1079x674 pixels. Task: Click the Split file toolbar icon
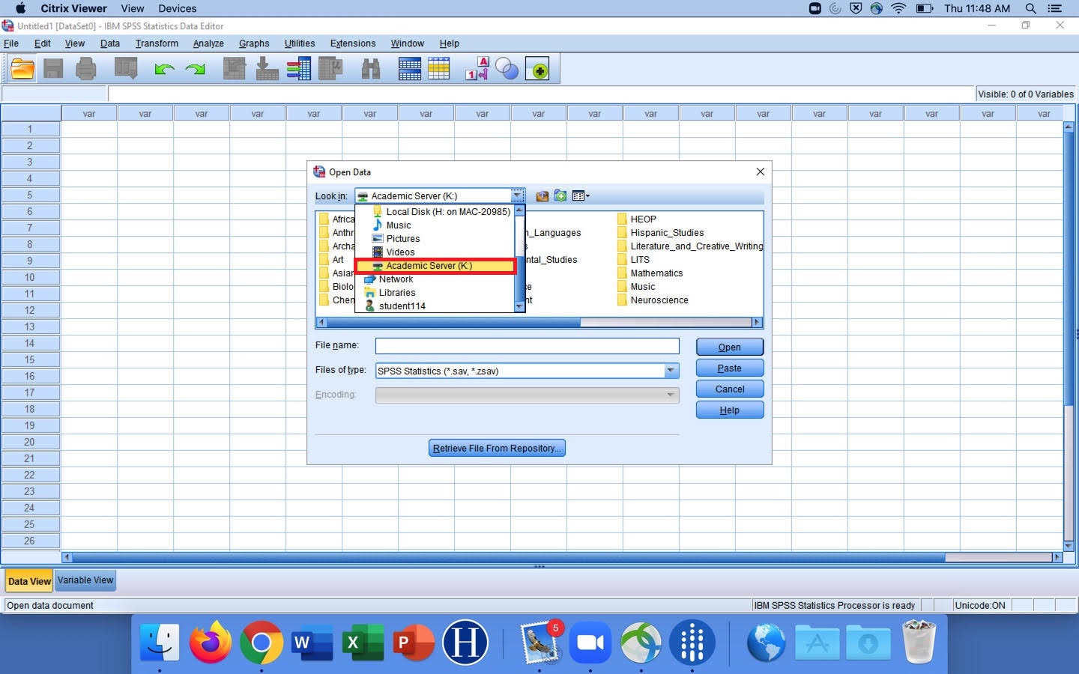tap(410, 70)
